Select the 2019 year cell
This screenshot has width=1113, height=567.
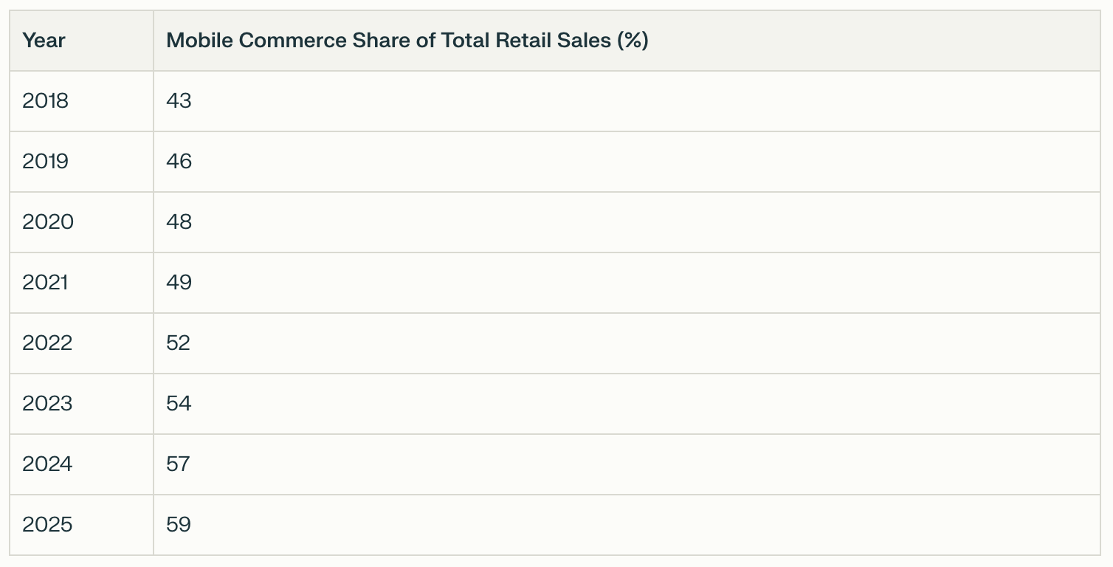[x=81, y=162]
